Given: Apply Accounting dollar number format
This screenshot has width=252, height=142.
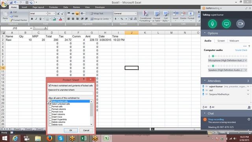Looking at the screenshot, I should coord(115,19).
